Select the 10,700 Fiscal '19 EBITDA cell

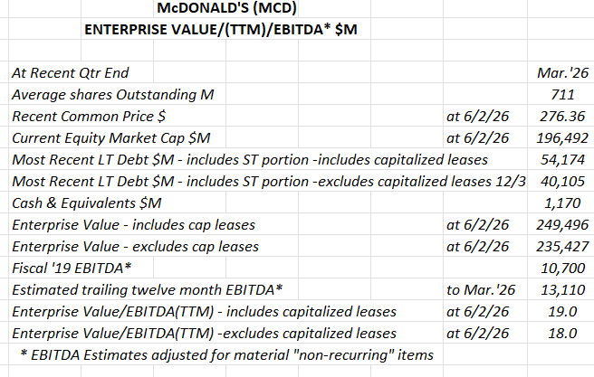(562, 269)
